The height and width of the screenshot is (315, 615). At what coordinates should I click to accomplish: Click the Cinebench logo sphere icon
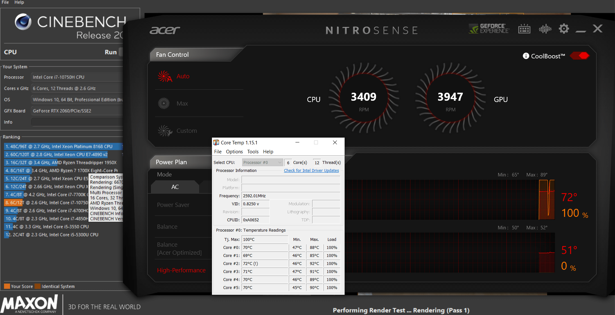pyautogui.click(x=23, y=21)
